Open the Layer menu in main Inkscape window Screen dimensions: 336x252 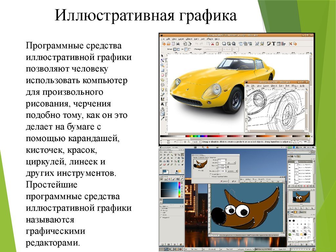click(x=181, y=39)
